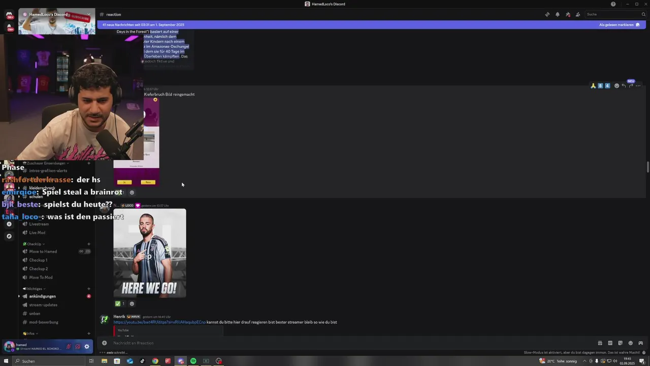
Task: Create channel in Wichtiges category
Action: [89, 289]
